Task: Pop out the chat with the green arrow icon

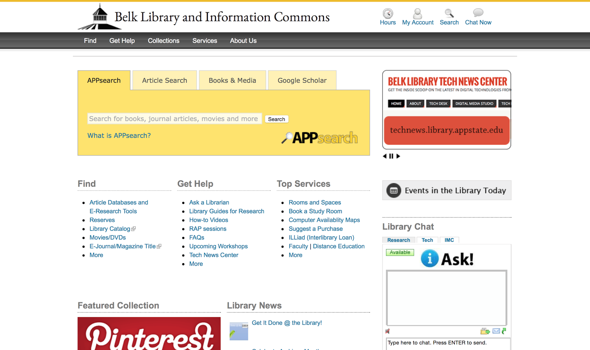Action: tap(504, 331)
